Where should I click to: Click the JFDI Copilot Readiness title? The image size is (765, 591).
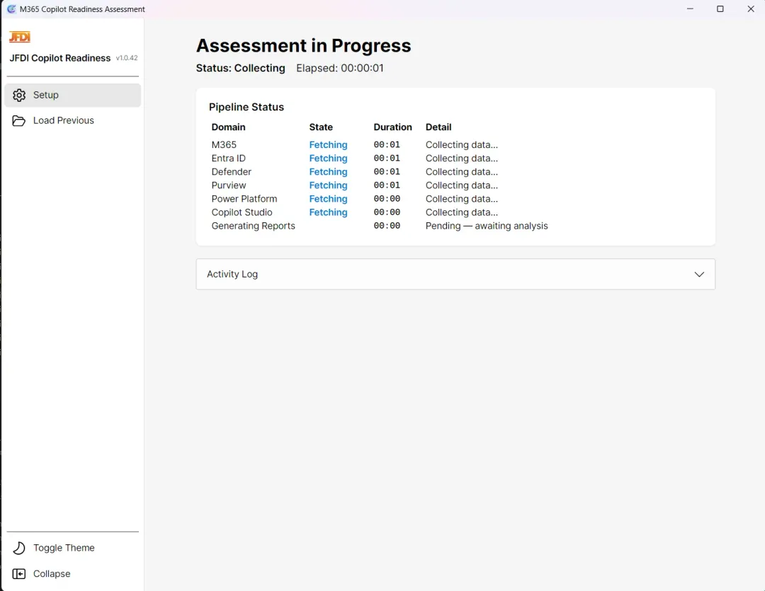click(x=60, y=58)
